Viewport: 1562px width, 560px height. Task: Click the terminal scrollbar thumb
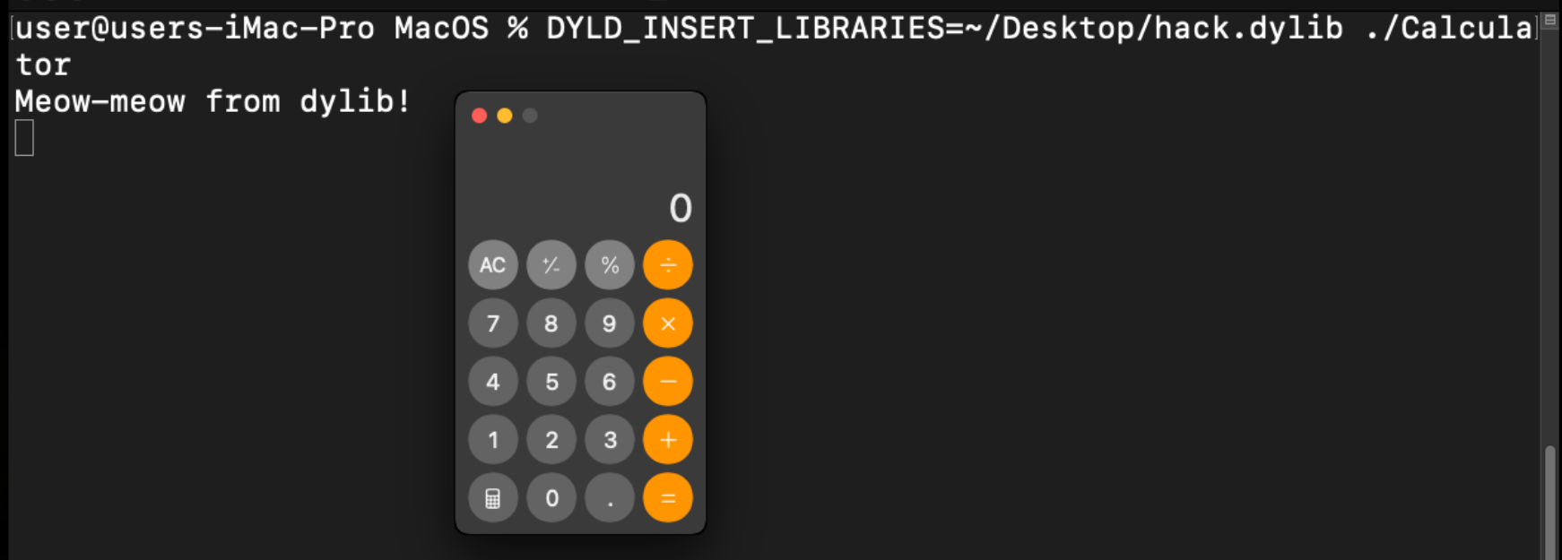(1549, 502)
